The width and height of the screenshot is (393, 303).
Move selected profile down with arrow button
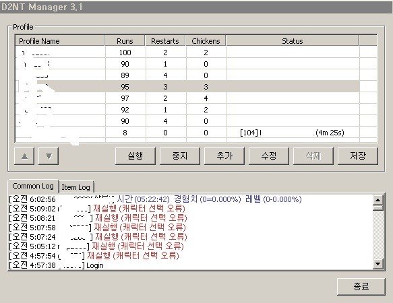(x=49, y=156)
